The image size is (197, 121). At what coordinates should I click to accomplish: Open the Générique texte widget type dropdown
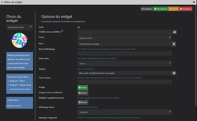20,27
